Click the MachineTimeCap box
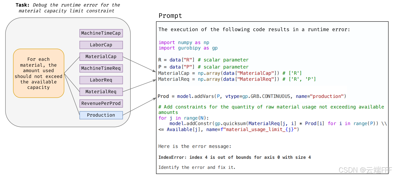The height and width of the screenshot is (177, 393). [x=101, y=33]
